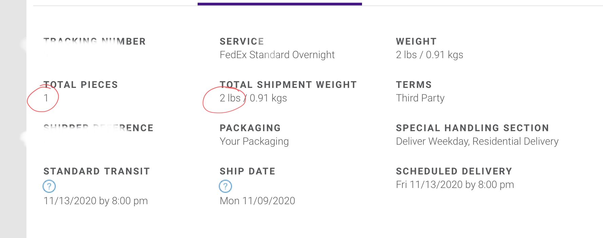Click the help icon under Standard Transit
Viewport: 603px width, 238px height.
click(49, 186)
